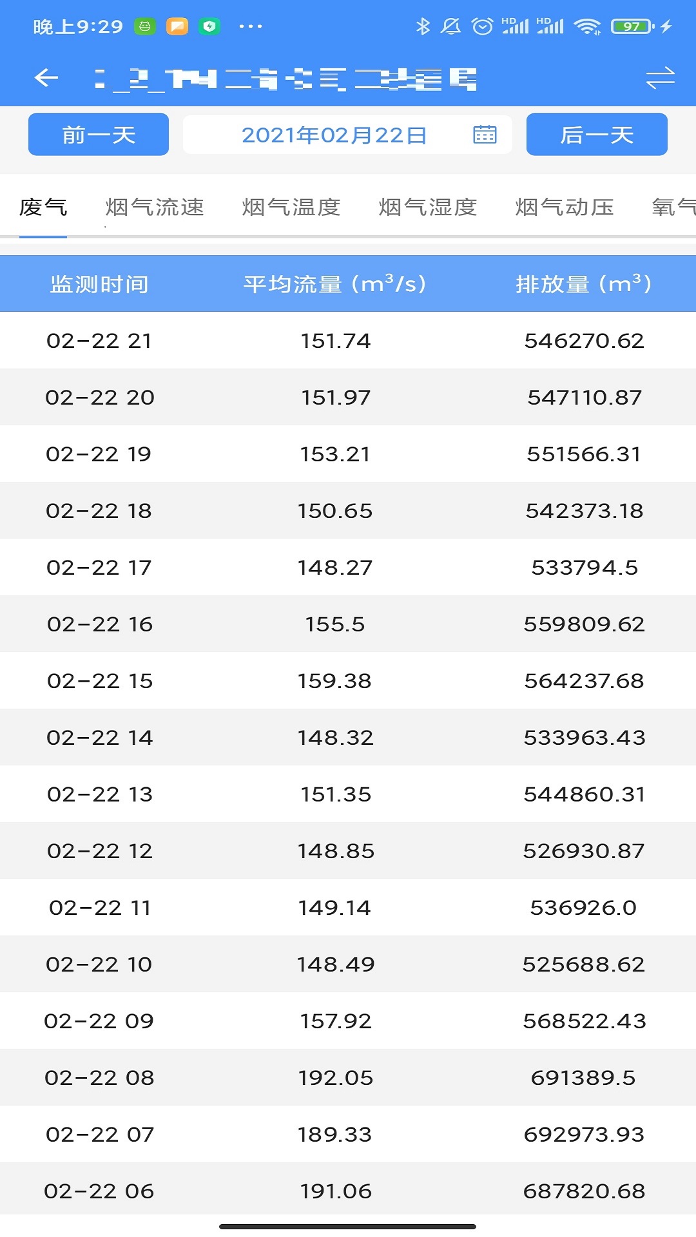
Task: Tap the muted bell notification icon
Action: [x=451, y=26]
